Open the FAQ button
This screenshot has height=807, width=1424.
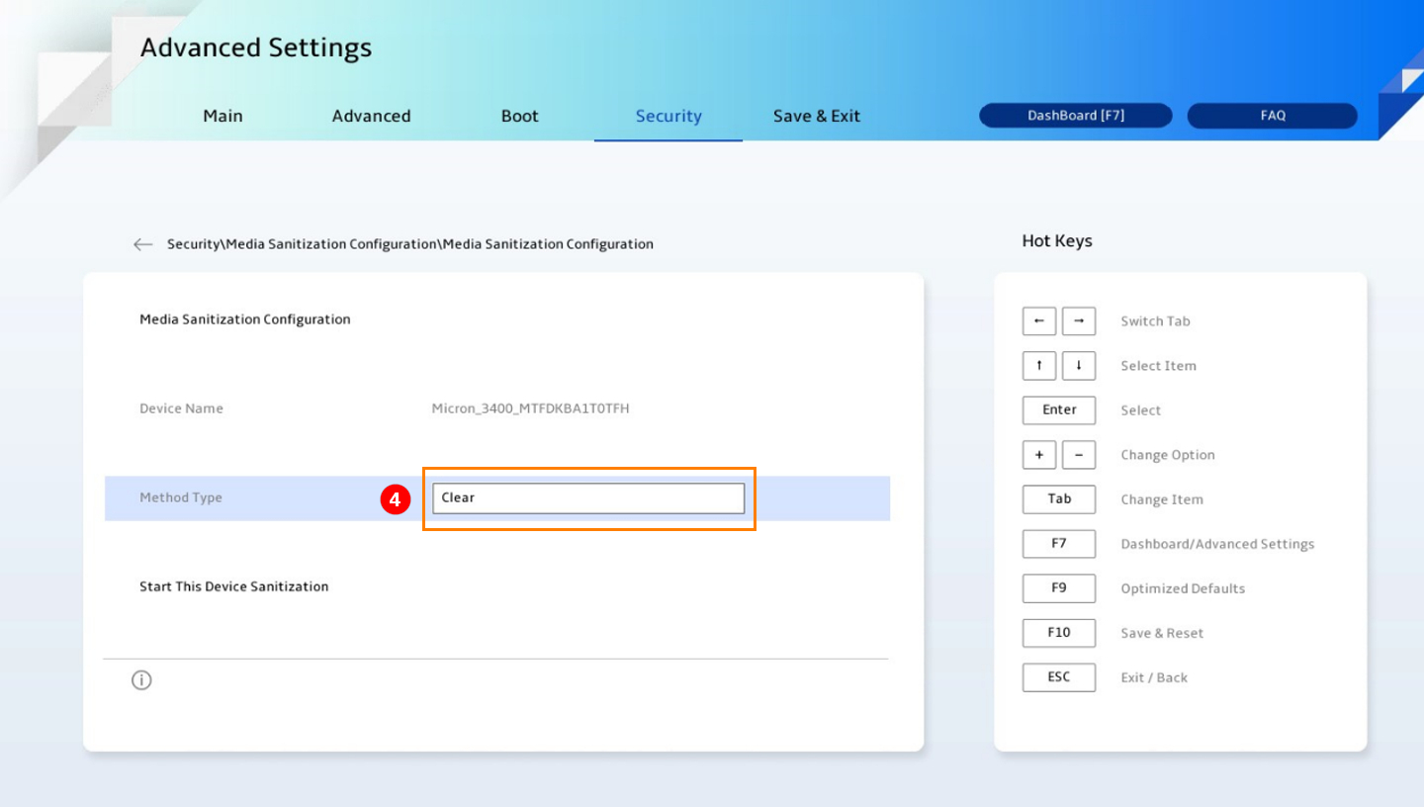coord(1272,116)
